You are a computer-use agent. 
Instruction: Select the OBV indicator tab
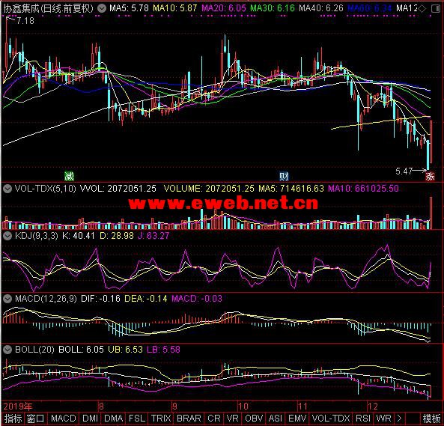pyautogui.click(x=254, y=419)
